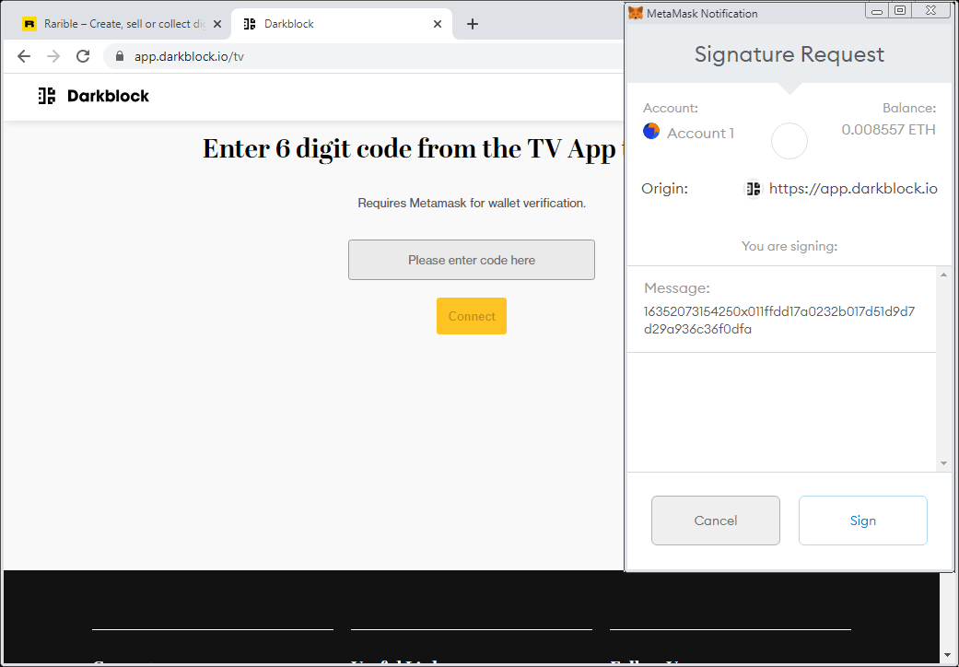Image resolution: width=959 pixels, height=667 pixels.
Task: Click the 'Enter 6 digit code' heading
Action: [413, 148]
